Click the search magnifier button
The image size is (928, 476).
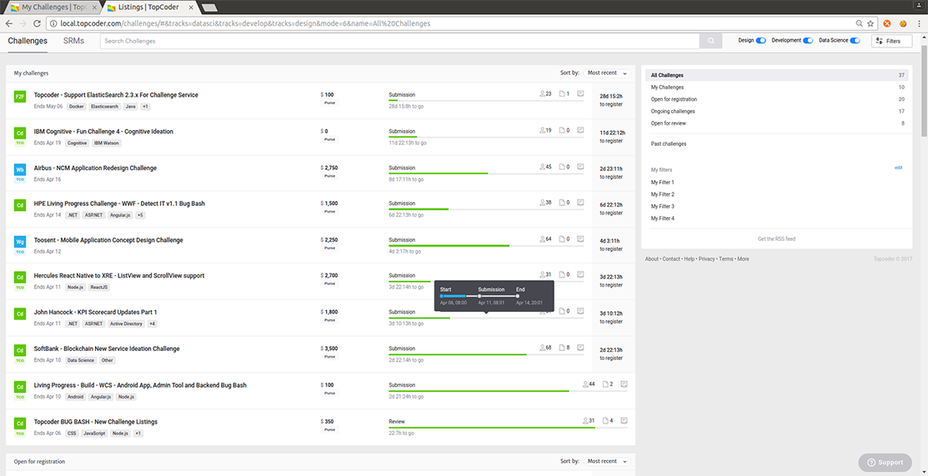click(710, 41)
